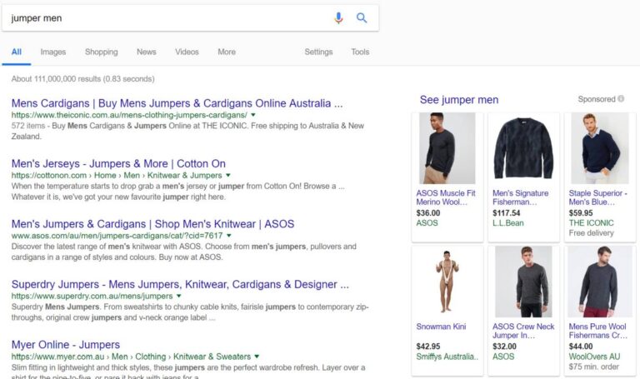This screenshot has width=640, height=379.
Task: Open Settings in search bar
Action: (318, 52)
